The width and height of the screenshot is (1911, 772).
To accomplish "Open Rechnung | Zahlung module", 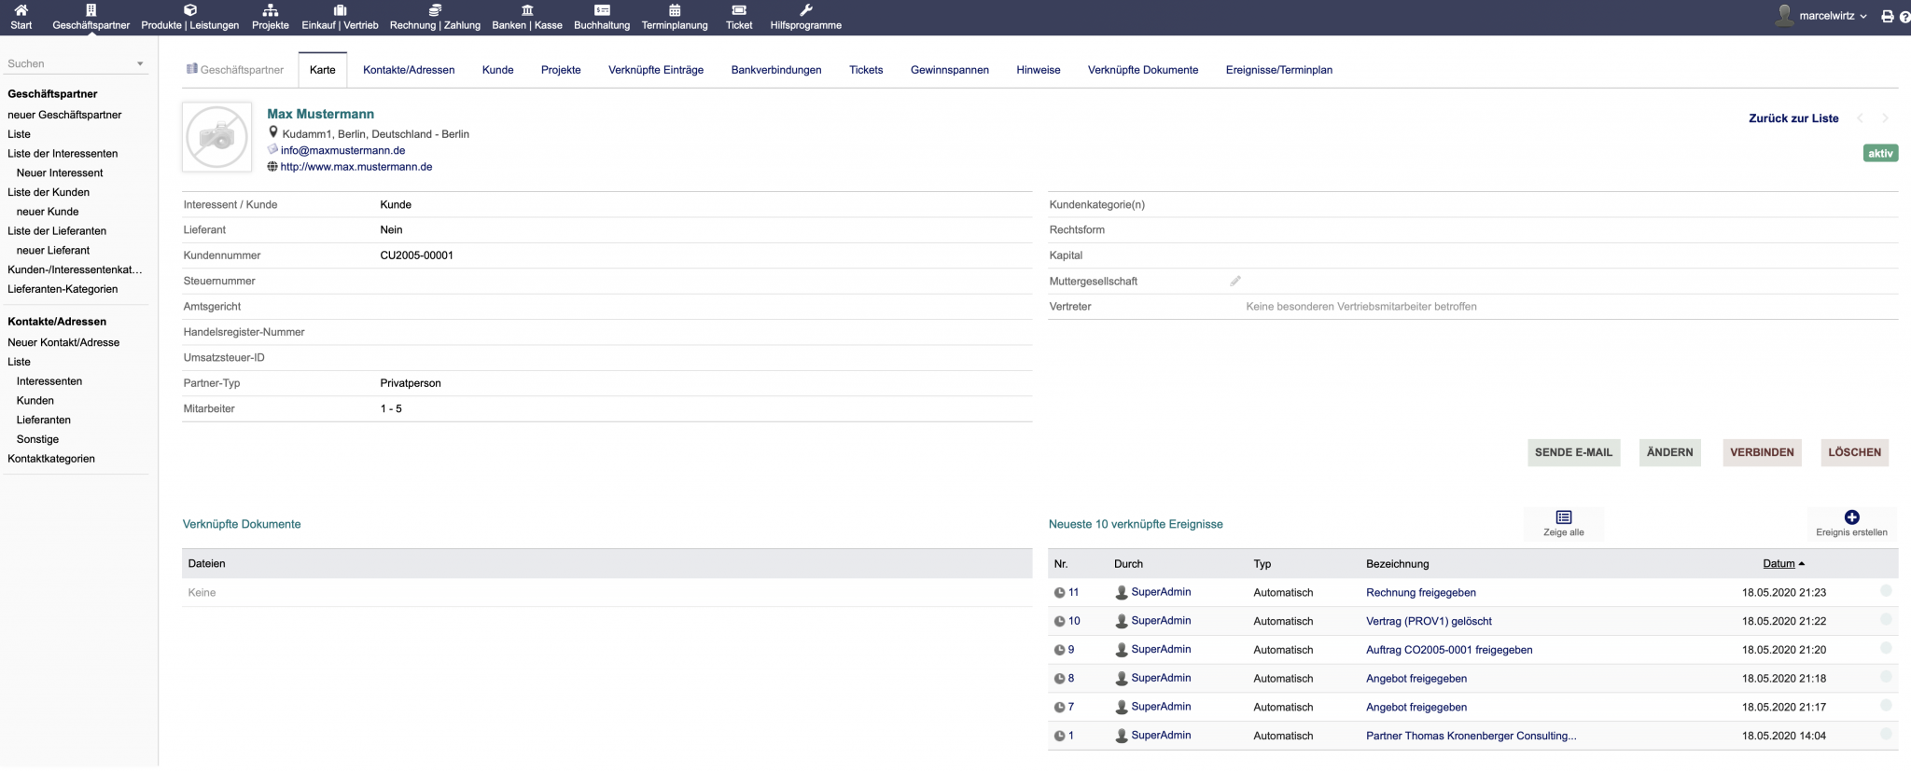I will [x=435, y=17].
